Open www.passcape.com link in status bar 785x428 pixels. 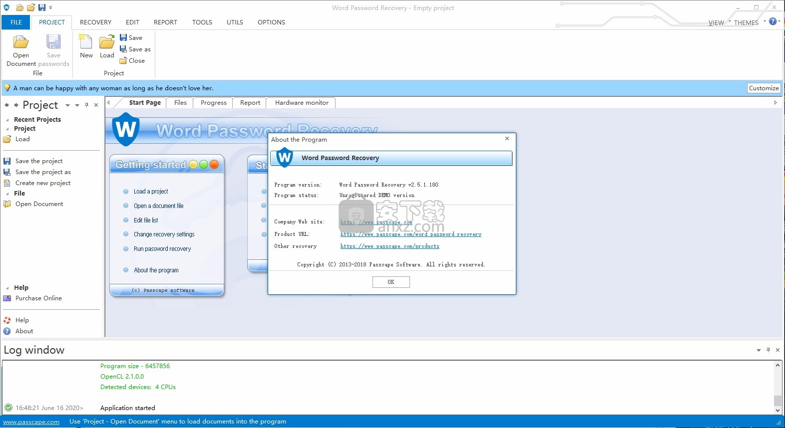[x=31, y=422]
